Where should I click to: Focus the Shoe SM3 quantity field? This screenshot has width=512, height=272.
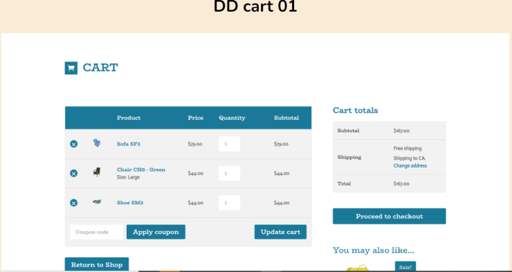tap(230, 203)
